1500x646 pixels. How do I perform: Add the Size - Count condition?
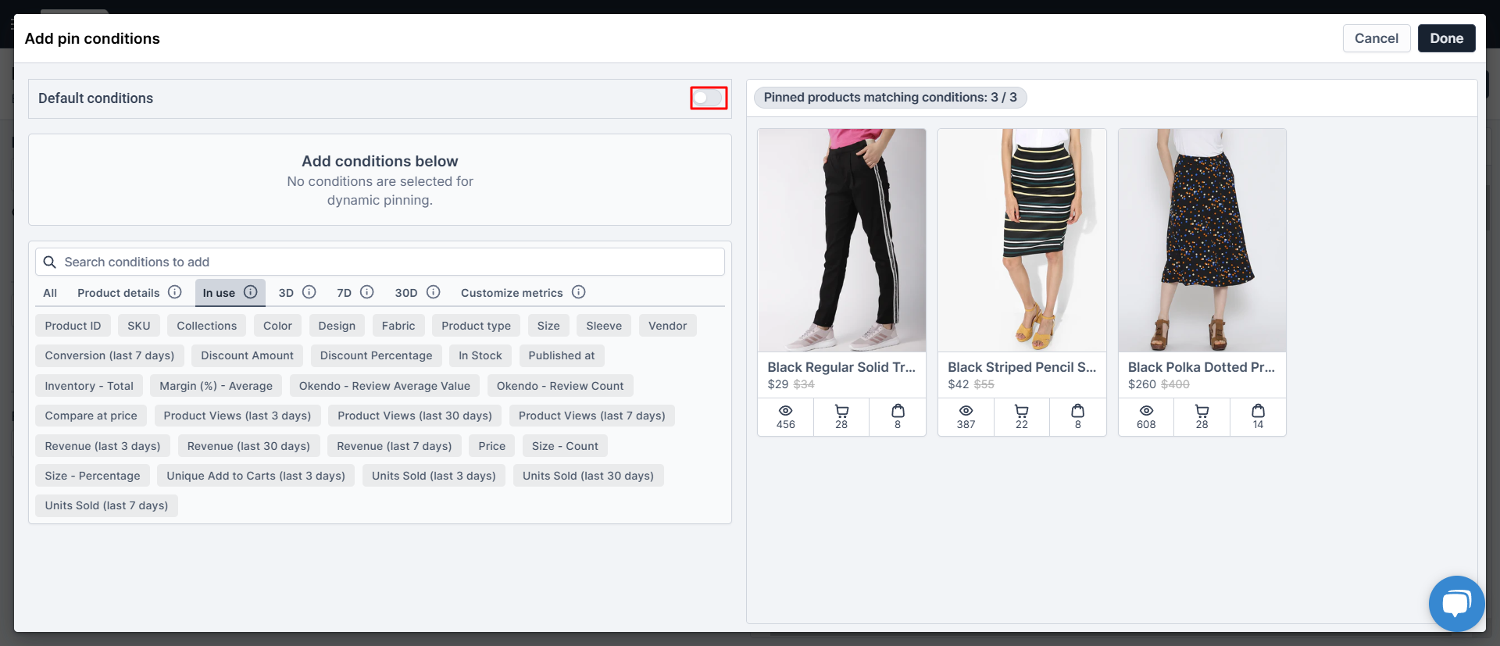[565, 446]
